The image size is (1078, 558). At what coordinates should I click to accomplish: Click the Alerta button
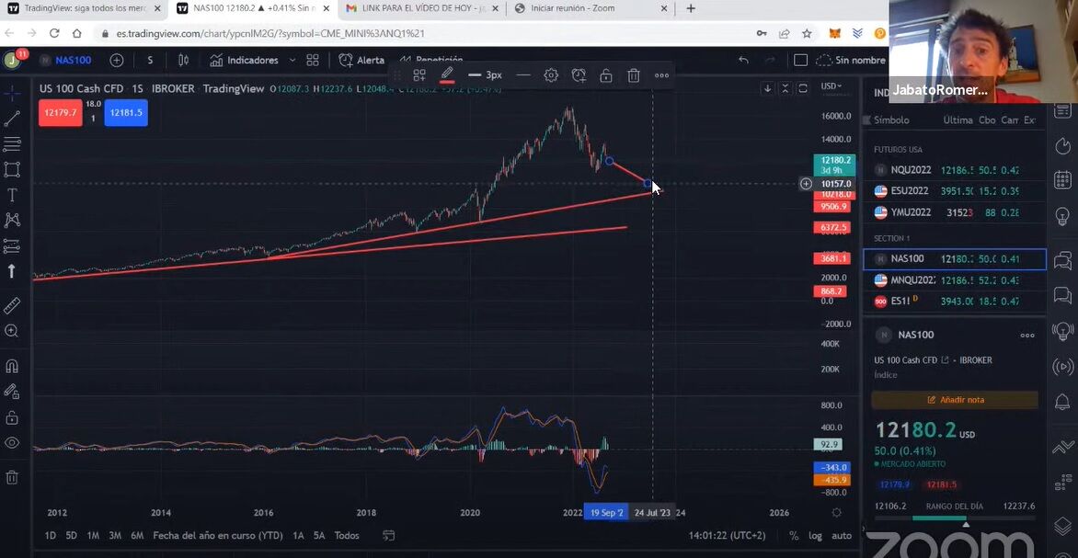tap(362, 61)
